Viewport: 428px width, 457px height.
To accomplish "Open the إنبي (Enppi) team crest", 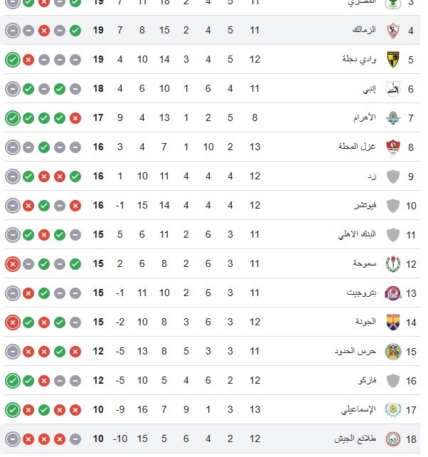I will (x=392, y=89).
